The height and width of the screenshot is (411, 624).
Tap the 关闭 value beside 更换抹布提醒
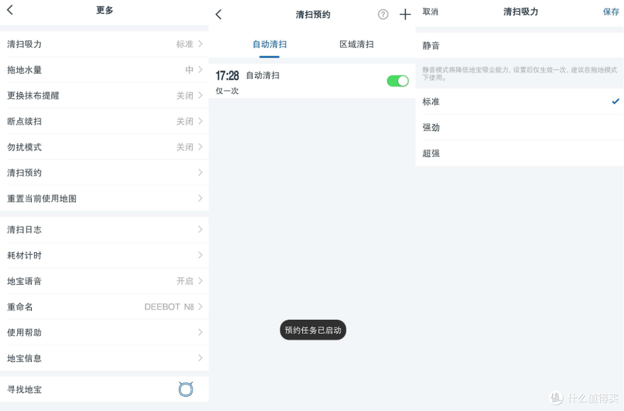click(185, 95)
